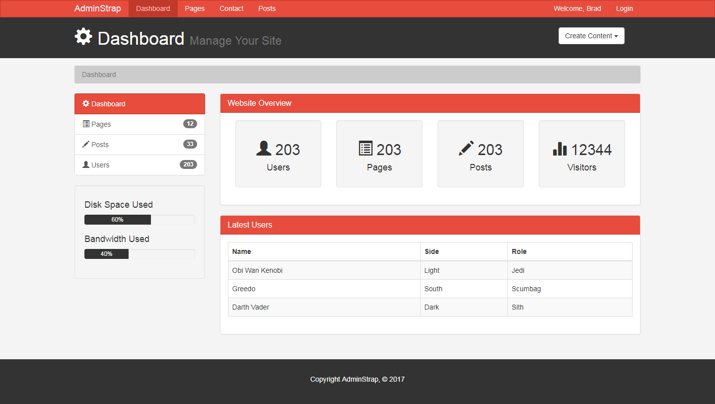Click the AdminStrap brand logo
The height and width of the screenshot is (404, 715).
97,8
